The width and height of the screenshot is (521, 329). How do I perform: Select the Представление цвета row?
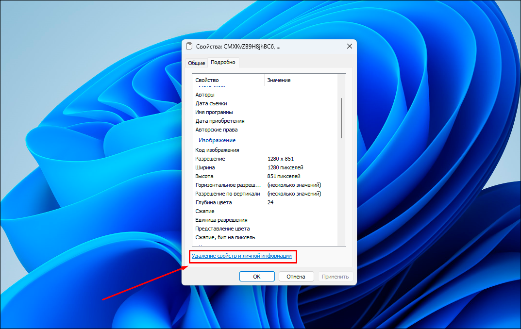265,229
